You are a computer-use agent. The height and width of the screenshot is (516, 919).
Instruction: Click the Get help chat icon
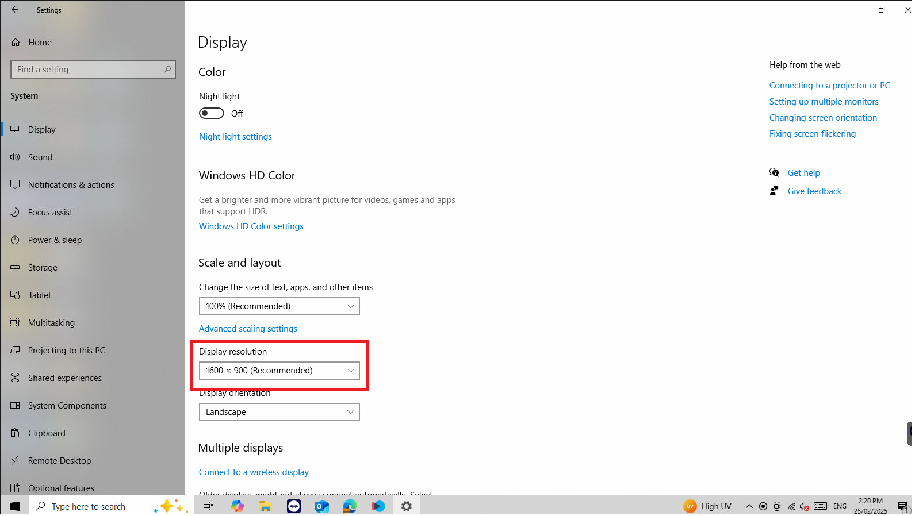774,172
